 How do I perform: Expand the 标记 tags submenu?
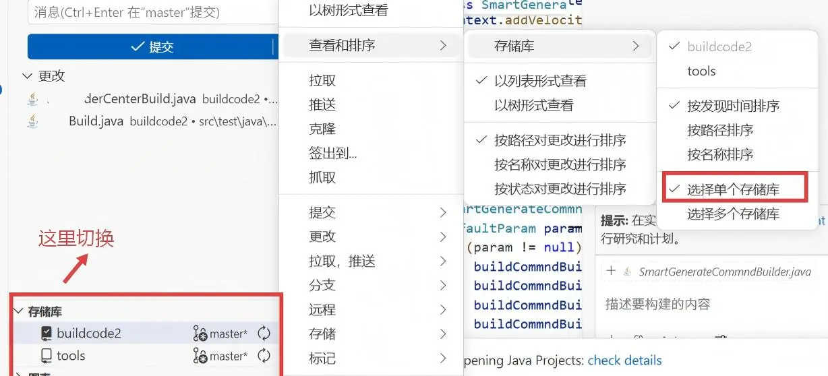[x=370, y=358]
